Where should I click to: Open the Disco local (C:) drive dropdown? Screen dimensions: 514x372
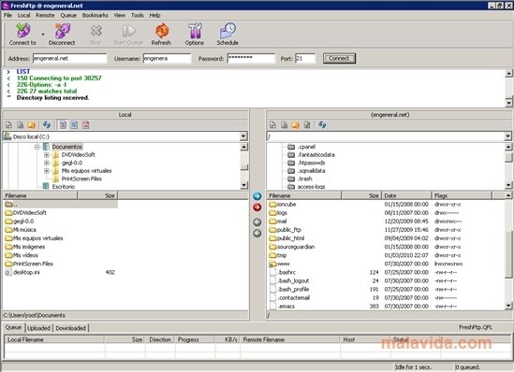[x=243, y=136]
